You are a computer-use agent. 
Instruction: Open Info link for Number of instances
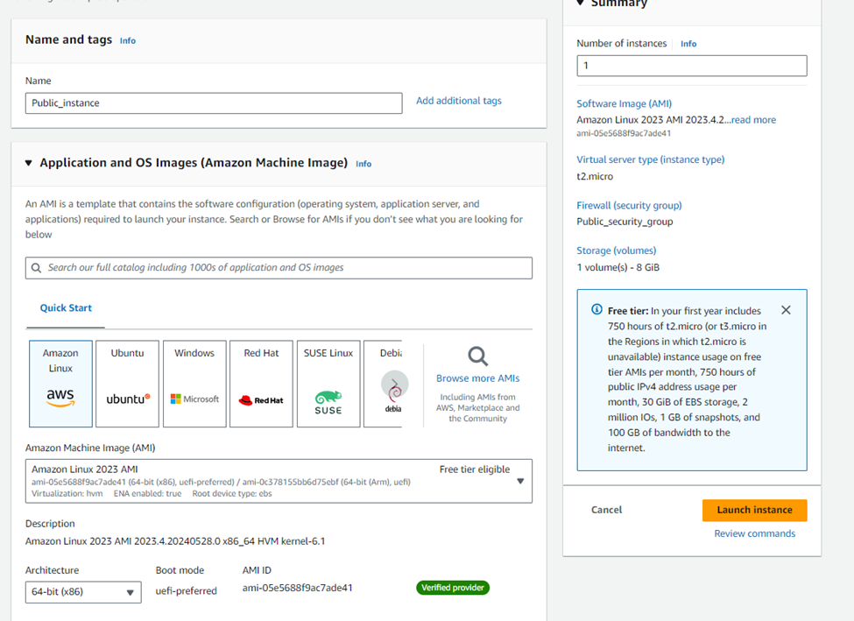click(x=688, y=44)
